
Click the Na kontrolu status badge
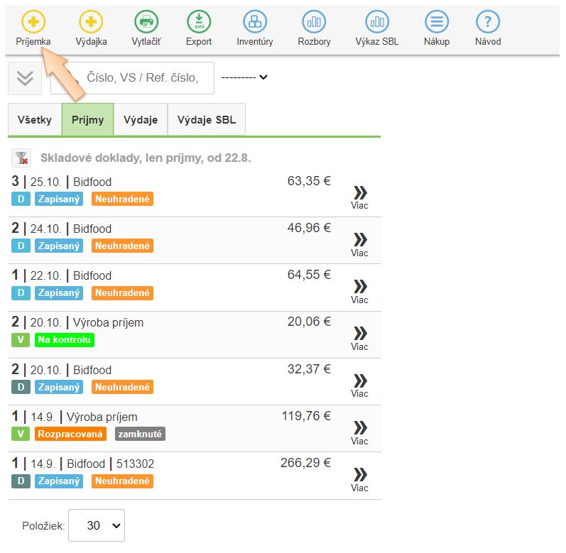pyautogui.click(x=65, y=340)
